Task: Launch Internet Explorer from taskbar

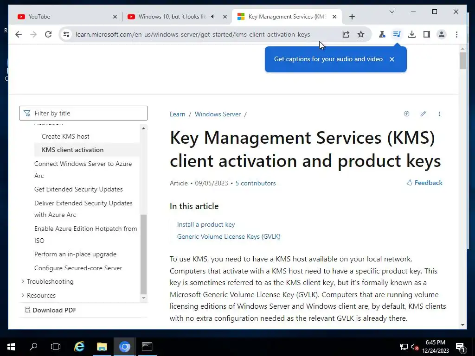Action: (79, 347)
